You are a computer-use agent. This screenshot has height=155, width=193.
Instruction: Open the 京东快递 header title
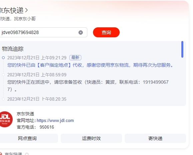pyautogui.click(x=12, y=10)
